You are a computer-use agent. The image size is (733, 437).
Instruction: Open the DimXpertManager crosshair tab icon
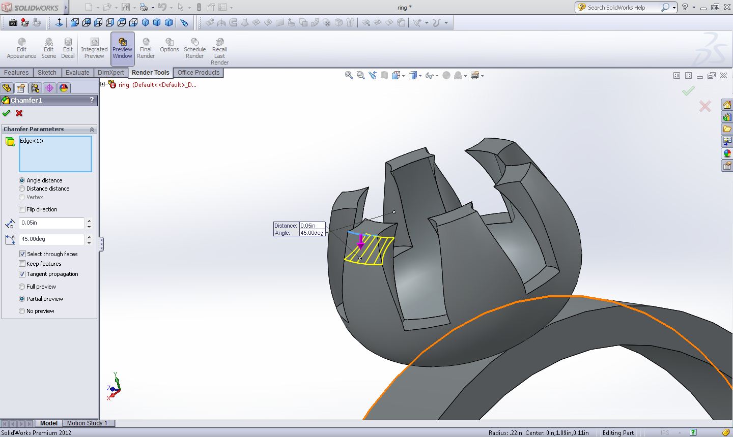coord(49,88)
